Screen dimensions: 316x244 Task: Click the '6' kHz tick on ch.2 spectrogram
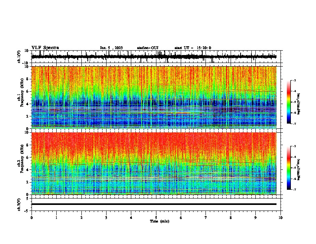pos(28,157)
